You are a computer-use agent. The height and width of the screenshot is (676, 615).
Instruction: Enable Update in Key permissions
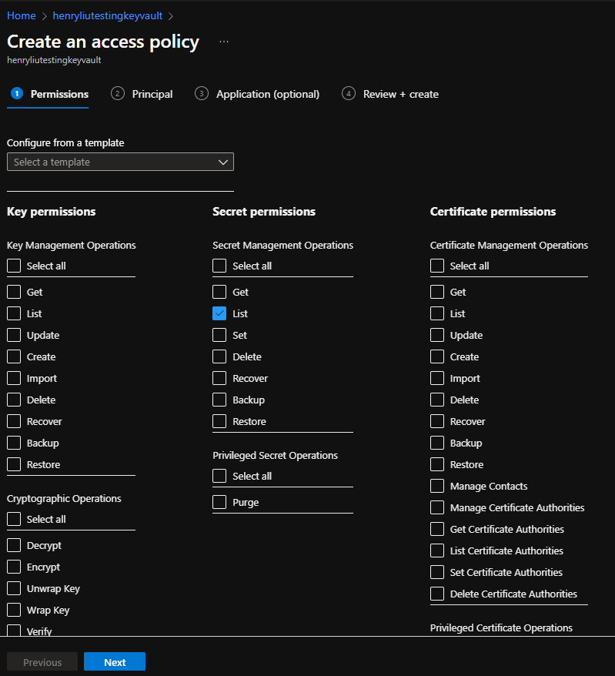tap(14, 335)
